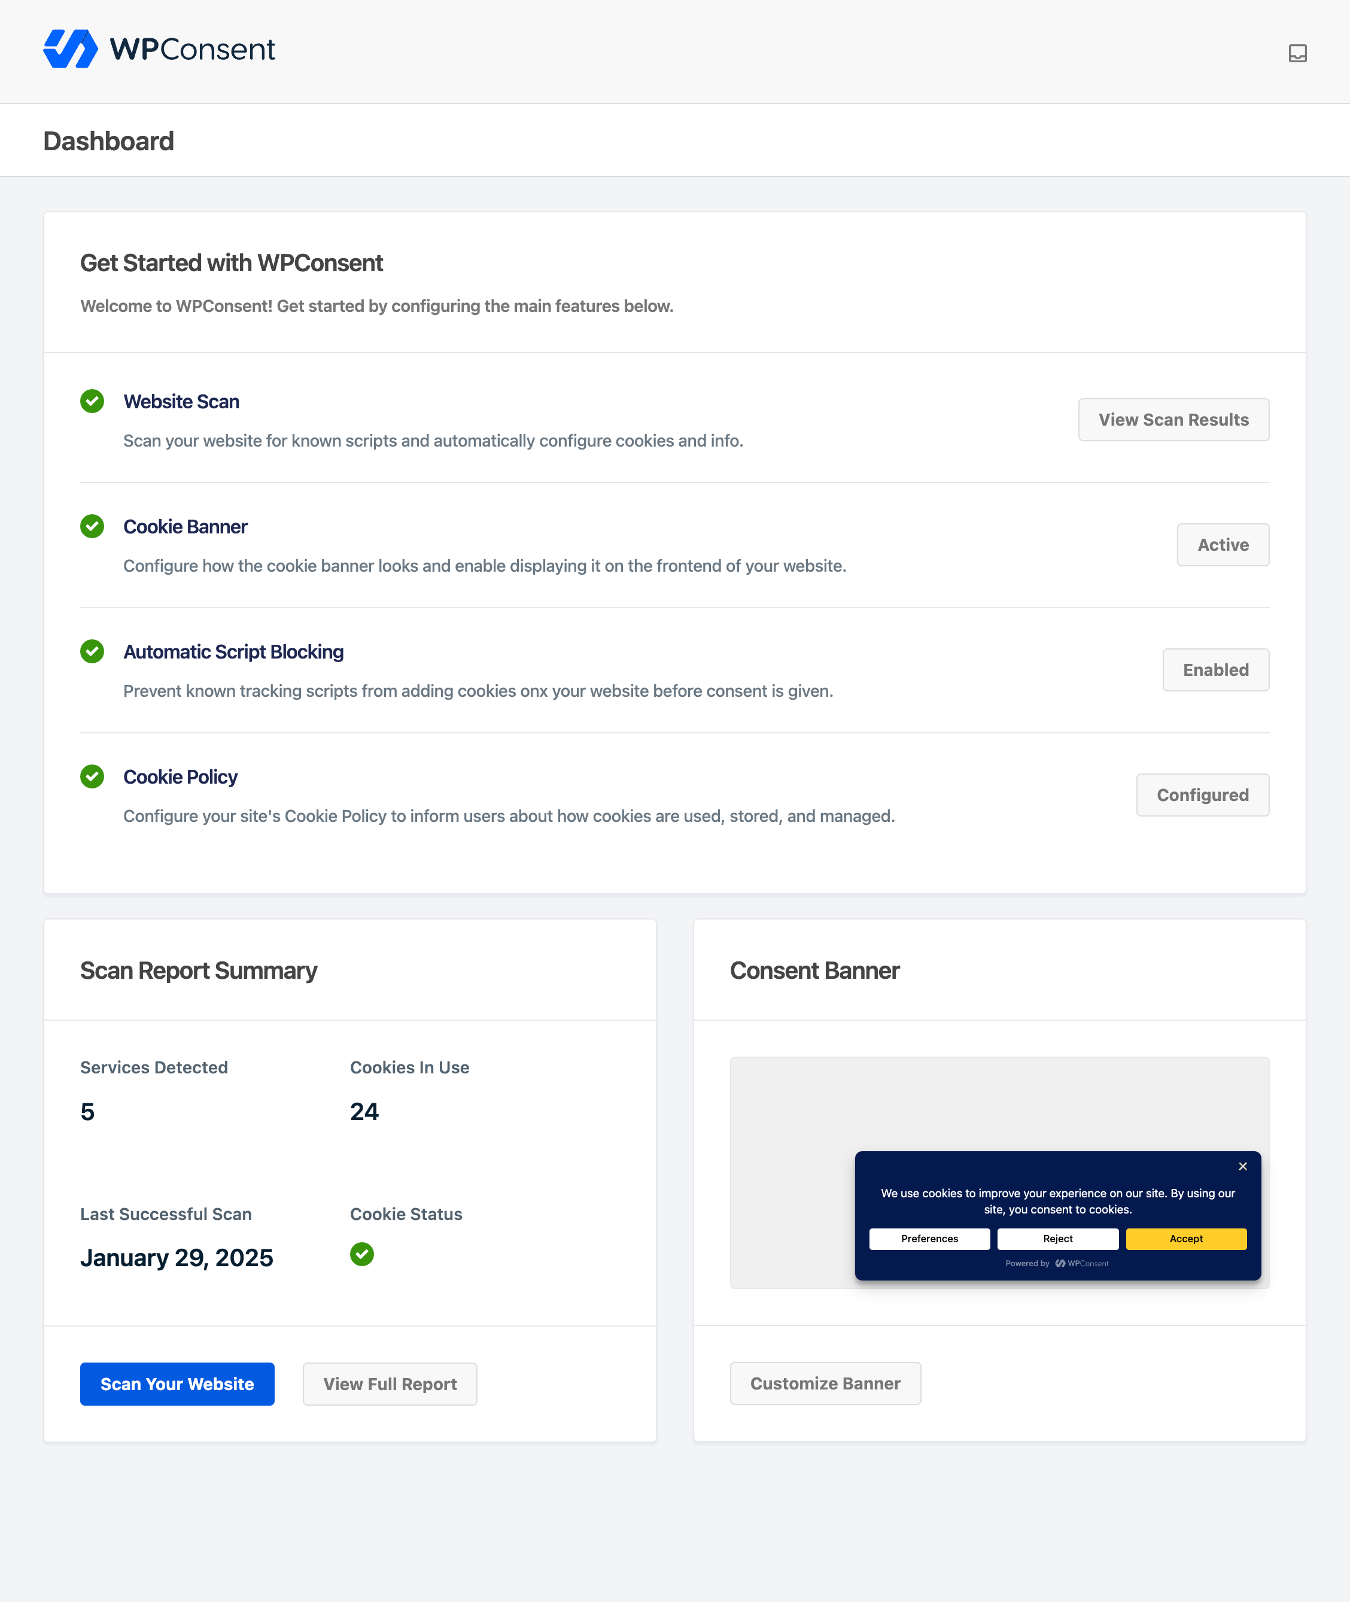Open the notifications inbox icon

pyautogui.click(x=1297, y=53)
